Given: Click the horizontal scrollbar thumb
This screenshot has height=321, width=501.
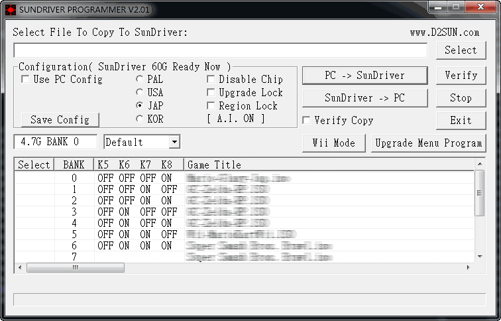Looking at the screenshot, I should tap(76, 267).
